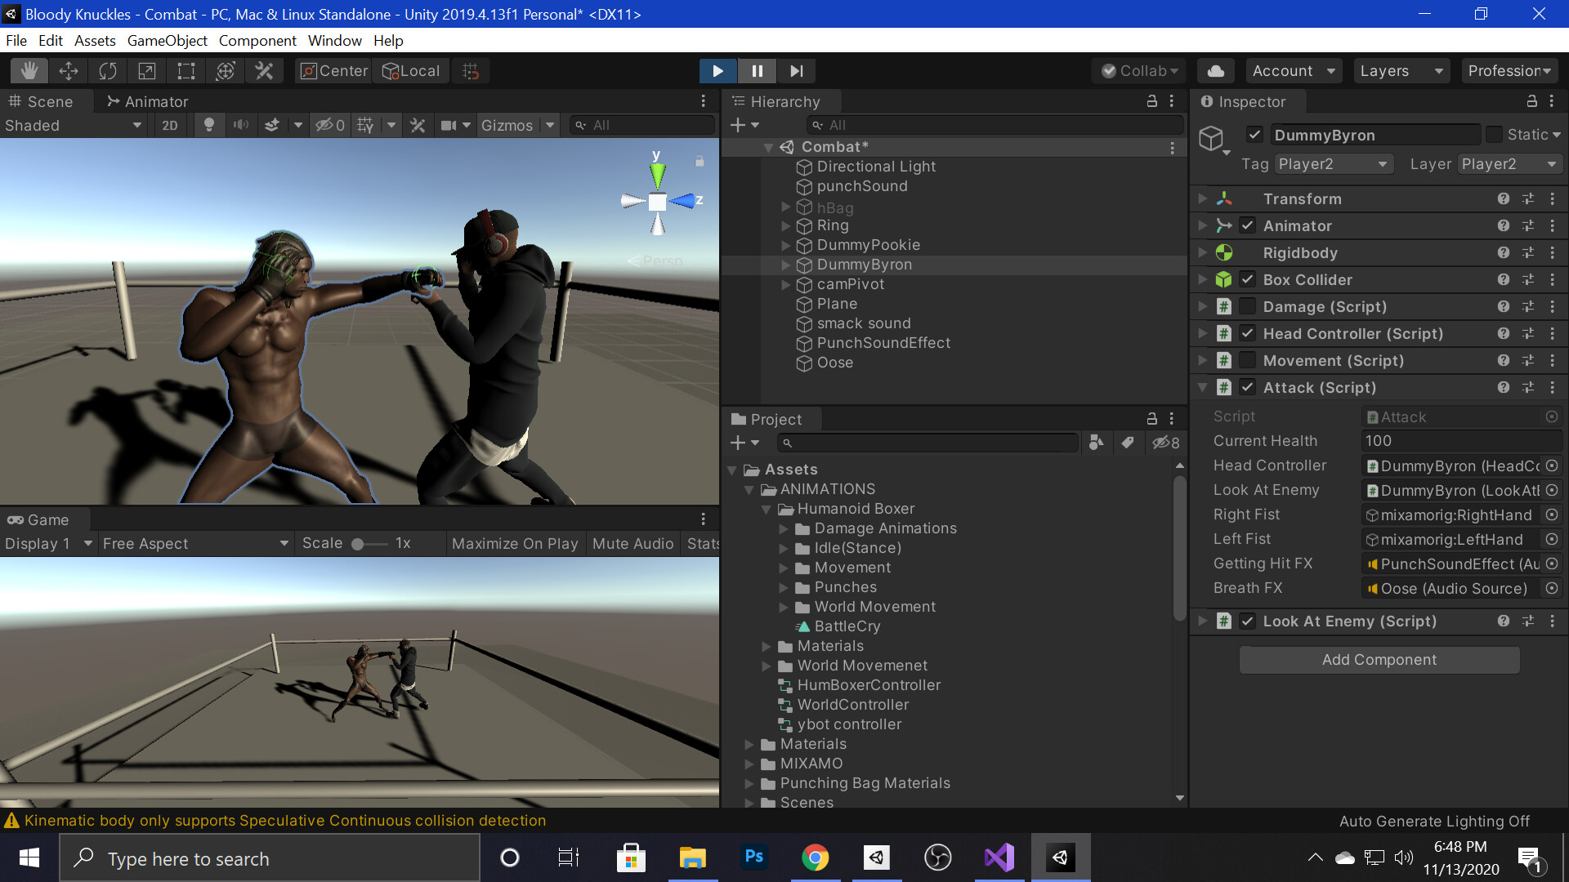Expand the DummyPookie hierarchy item
The height and width of the screenshot is (882, 1569).
pos(785,245)
